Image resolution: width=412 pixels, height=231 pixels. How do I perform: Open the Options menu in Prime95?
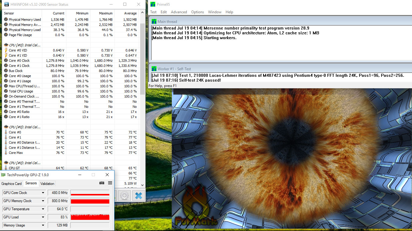(198, 12)
